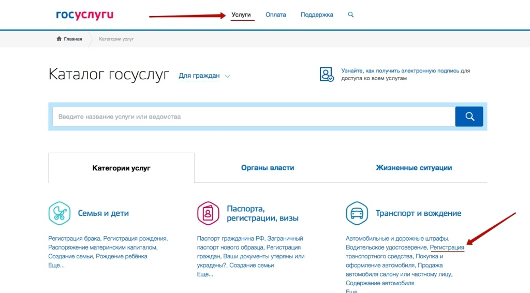The image size is (530, 293).
Task: Click the blue search button
Action: coord(469,116)
